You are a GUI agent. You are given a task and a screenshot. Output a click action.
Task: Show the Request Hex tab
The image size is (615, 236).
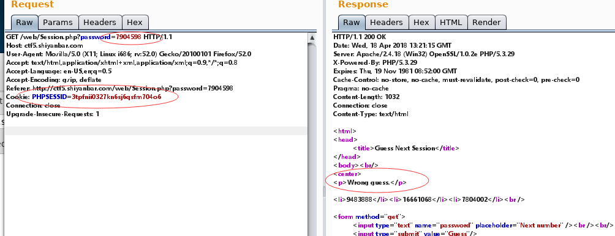[135, 22]
